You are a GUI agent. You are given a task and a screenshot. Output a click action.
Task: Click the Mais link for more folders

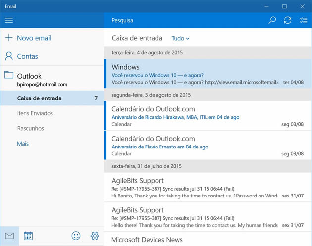coord(23,144)
